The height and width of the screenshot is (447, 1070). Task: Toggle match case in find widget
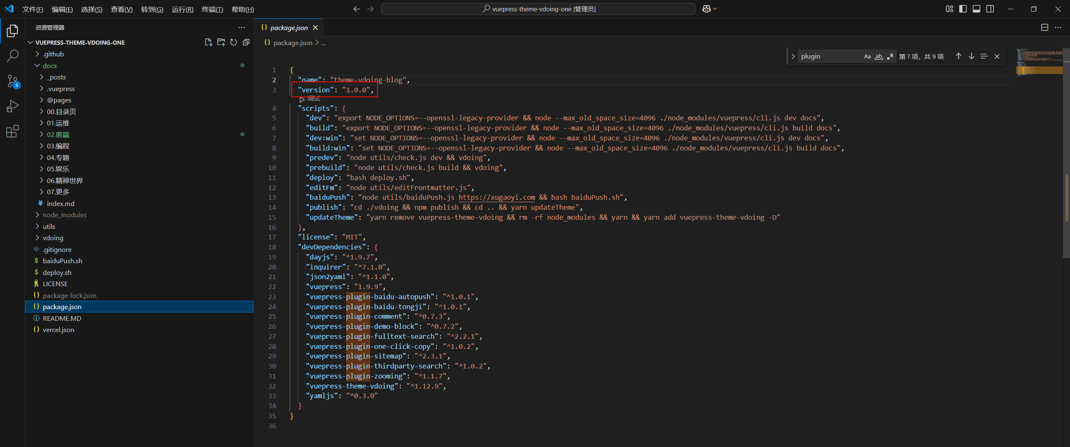point(868,56)
